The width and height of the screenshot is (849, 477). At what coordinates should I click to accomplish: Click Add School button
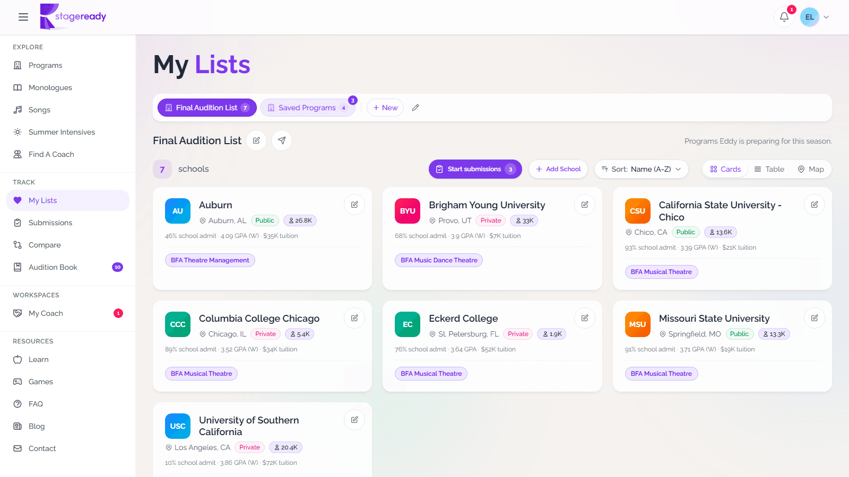coord(558,169)
